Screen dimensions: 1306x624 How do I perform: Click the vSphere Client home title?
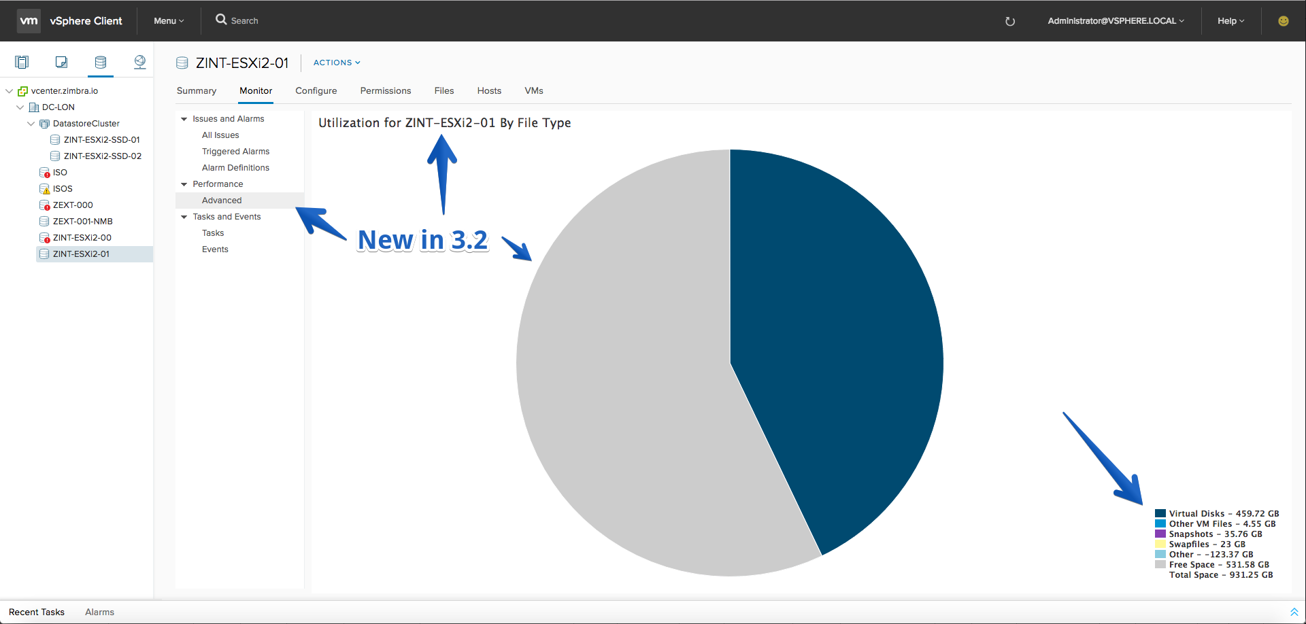click(86, 21)
